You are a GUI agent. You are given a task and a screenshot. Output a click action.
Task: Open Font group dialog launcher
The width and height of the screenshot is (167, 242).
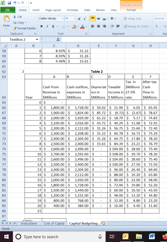pyautogui.click(x=86, y=34)
